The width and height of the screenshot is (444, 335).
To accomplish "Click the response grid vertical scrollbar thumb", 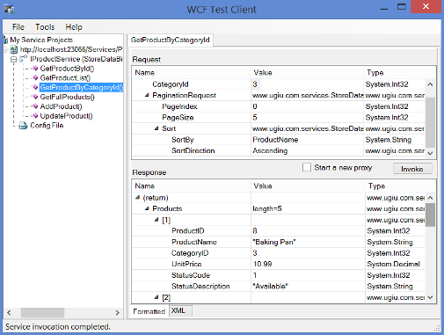I will tap(430, 215).
